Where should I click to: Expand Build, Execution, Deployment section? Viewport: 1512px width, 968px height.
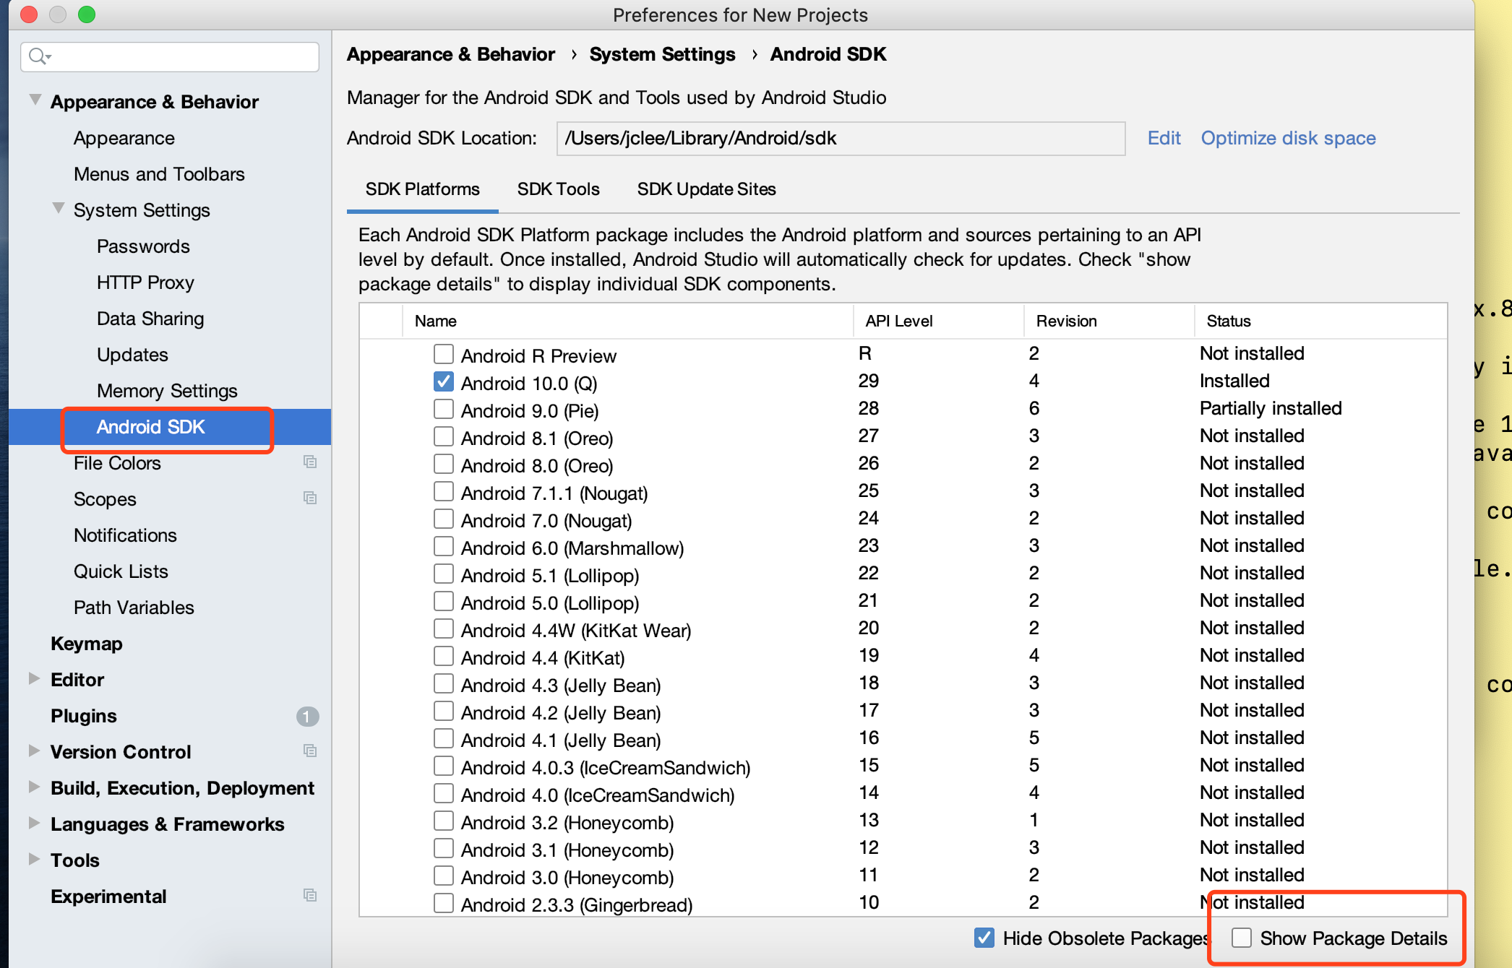34,787
